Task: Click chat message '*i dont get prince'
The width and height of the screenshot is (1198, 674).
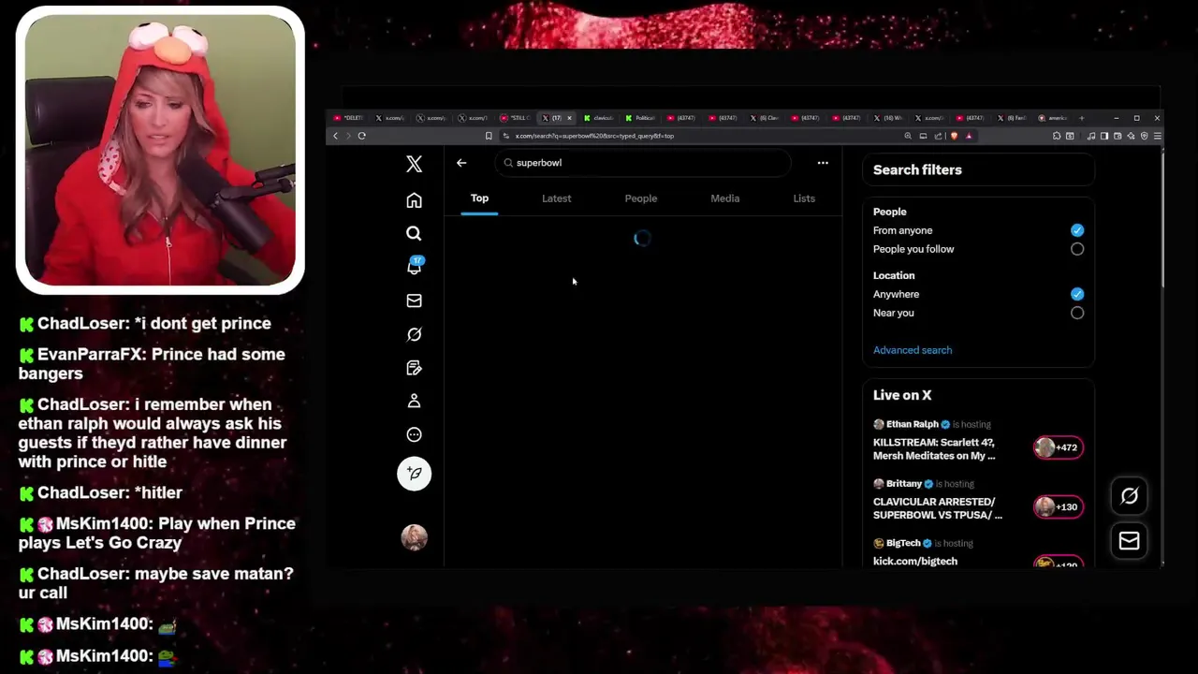Action: (145, 324)
